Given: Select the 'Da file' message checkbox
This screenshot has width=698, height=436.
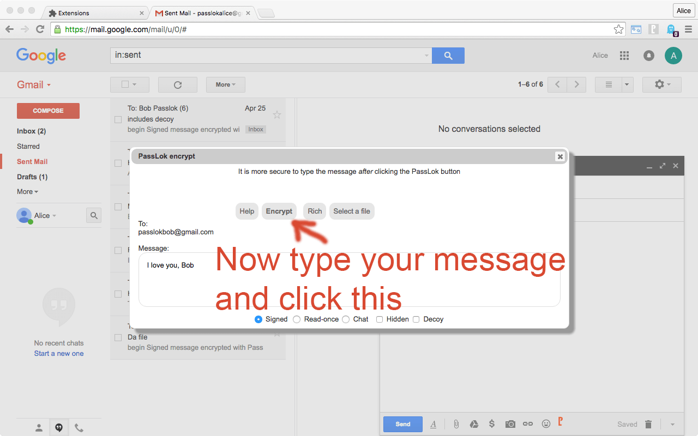Looking at the screenshot, I should tap(118, 337).
